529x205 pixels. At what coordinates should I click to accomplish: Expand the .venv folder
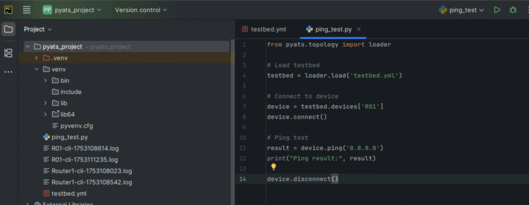tap(37, 58)
